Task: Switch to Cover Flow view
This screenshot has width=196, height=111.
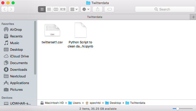Action: [x=63, y=9]
